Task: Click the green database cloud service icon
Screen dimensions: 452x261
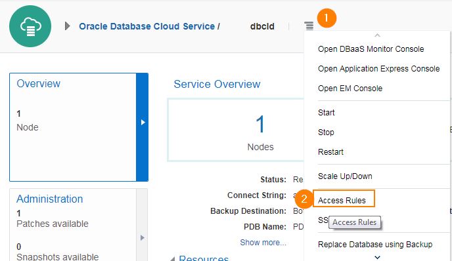Action: 30,26
